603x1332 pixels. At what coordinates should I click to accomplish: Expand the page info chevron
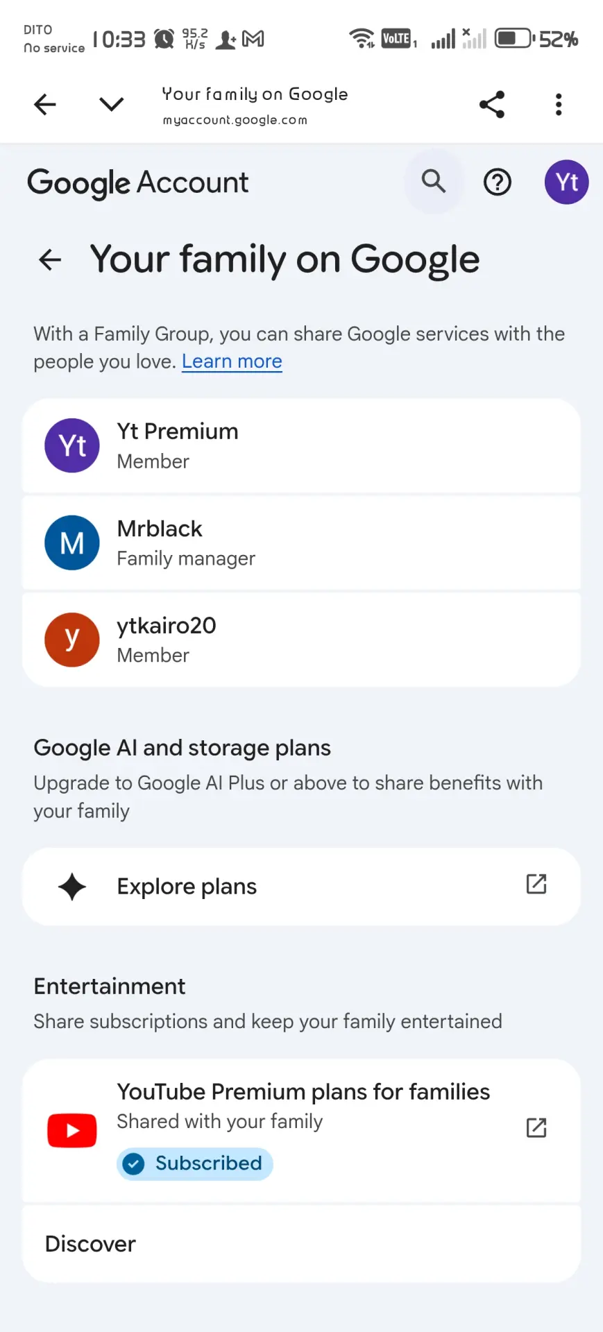coord(111,105)
